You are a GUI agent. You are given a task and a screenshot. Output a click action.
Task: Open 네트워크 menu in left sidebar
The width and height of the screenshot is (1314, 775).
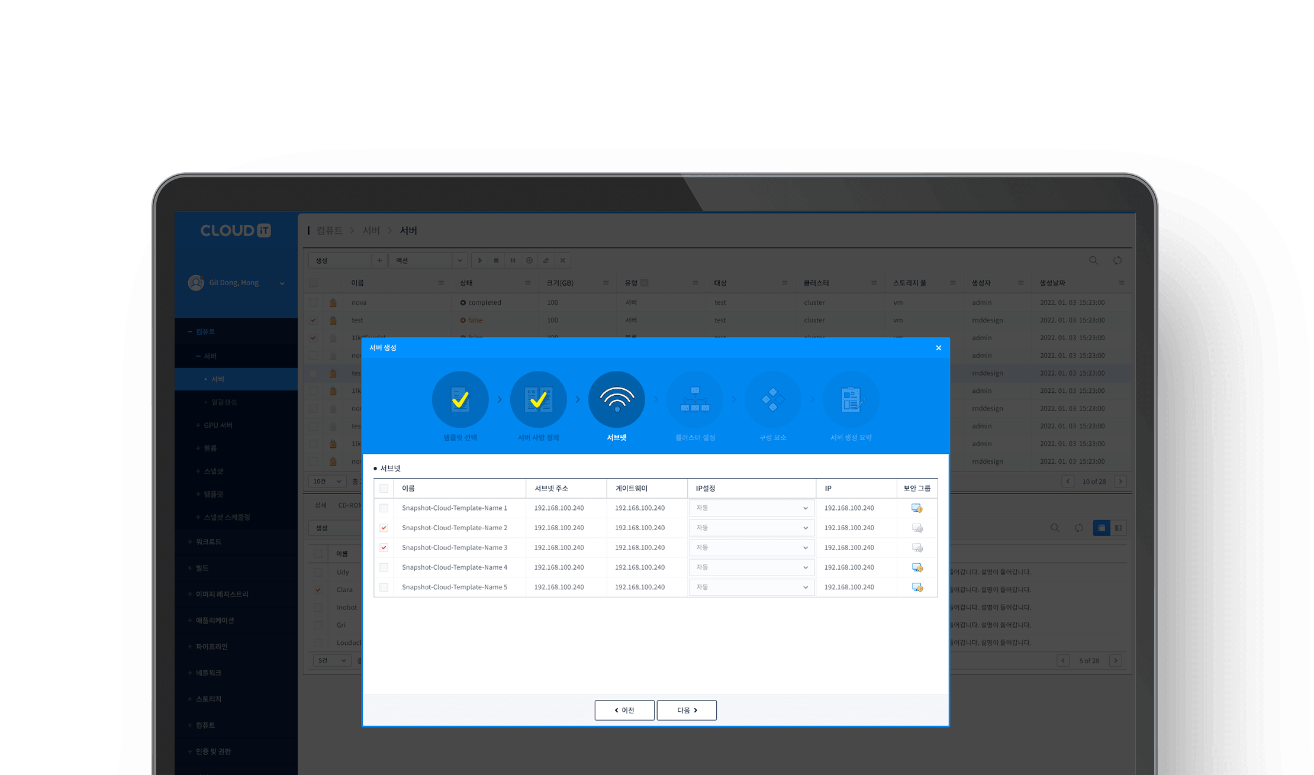pos(208,673)
